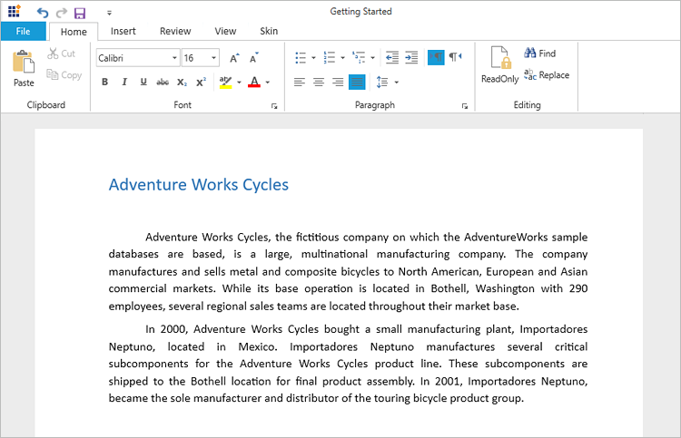Click the Paste clipboard icon
Image resolution: width=681 pixels, height=438 pixels.
(24, 68)
